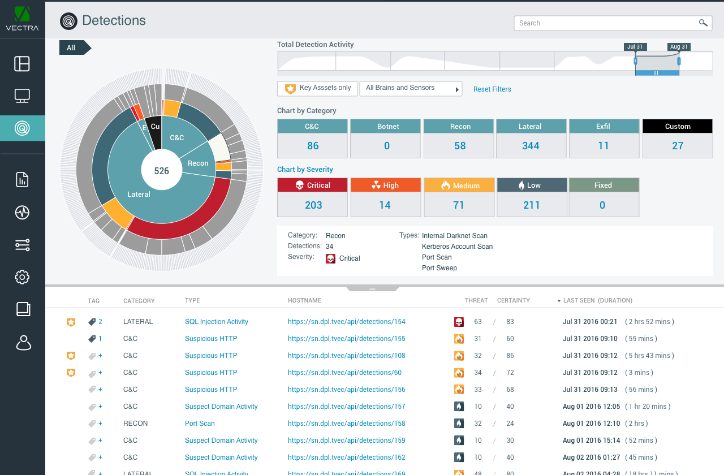Collapse the panel using the divider handle
This screenshot has height=475, width=724.
click(373, 288)
